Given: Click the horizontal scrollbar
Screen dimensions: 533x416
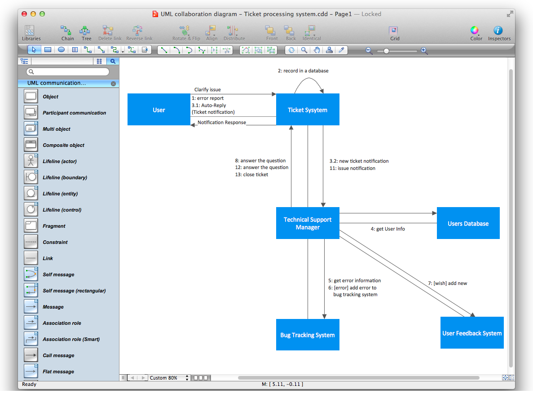Looking at the screenshot, I should point(359,377).
